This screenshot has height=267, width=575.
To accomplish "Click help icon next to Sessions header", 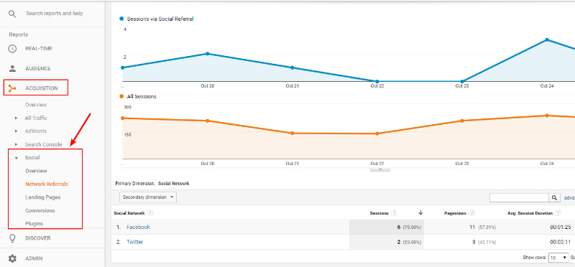I will (x=394, y=212).
